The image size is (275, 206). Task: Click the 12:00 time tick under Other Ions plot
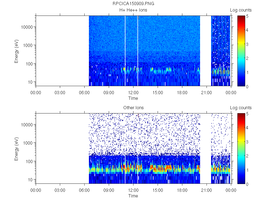pos(133,190)
